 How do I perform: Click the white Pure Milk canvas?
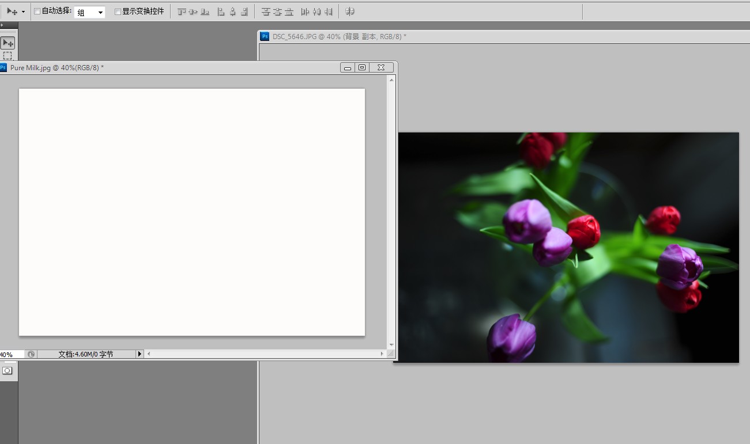(x=192, y=212)
